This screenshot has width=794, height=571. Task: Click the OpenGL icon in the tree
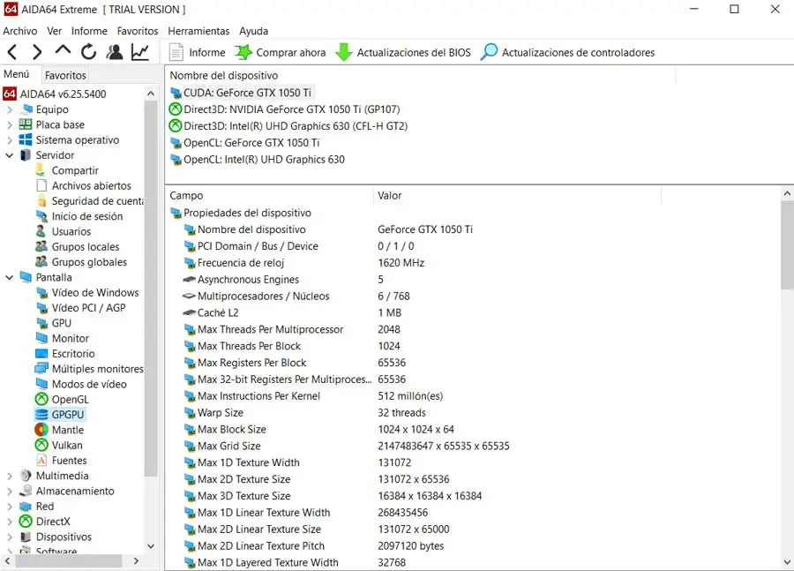click(x=41, y=399)
